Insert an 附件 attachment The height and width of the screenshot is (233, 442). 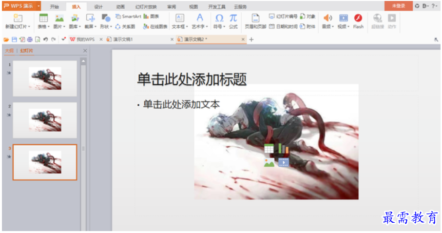[307, 26]
